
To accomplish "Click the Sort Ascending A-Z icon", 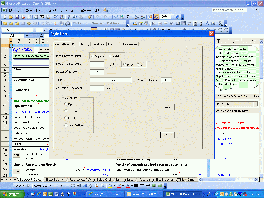I will 137,17.
